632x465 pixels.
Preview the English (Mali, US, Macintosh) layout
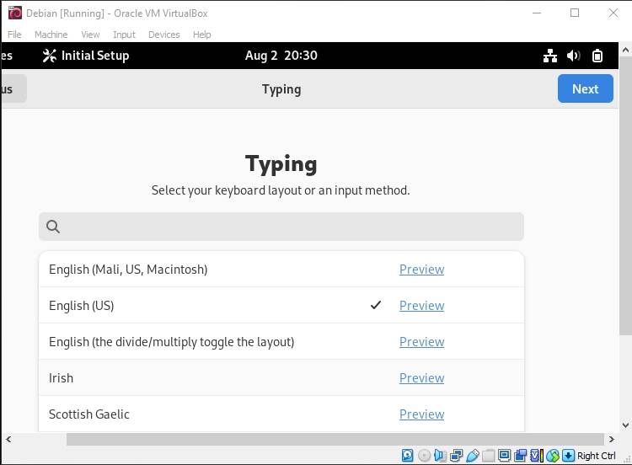tap(421, 270)
